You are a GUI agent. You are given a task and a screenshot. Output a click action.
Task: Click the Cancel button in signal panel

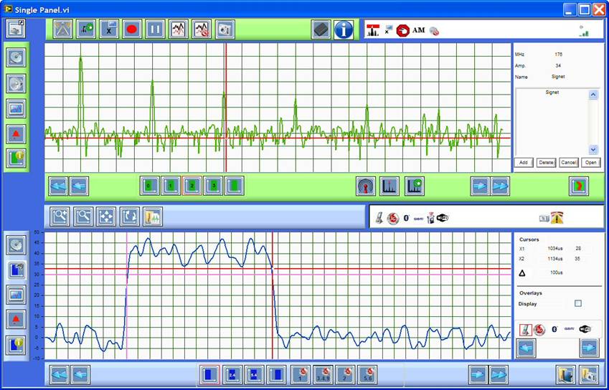[x=569, y=163]
